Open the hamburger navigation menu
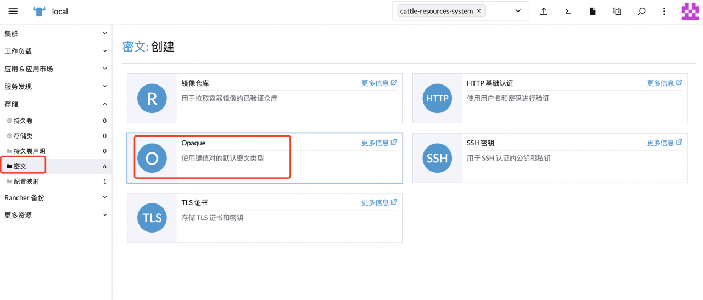The height and width of the screenshot is (300, 703). click(x=13, y=12)
